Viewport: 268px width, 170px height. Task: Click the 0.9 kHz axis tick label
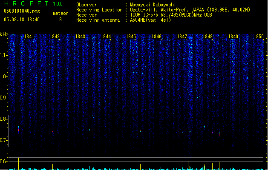pos(4,98)
